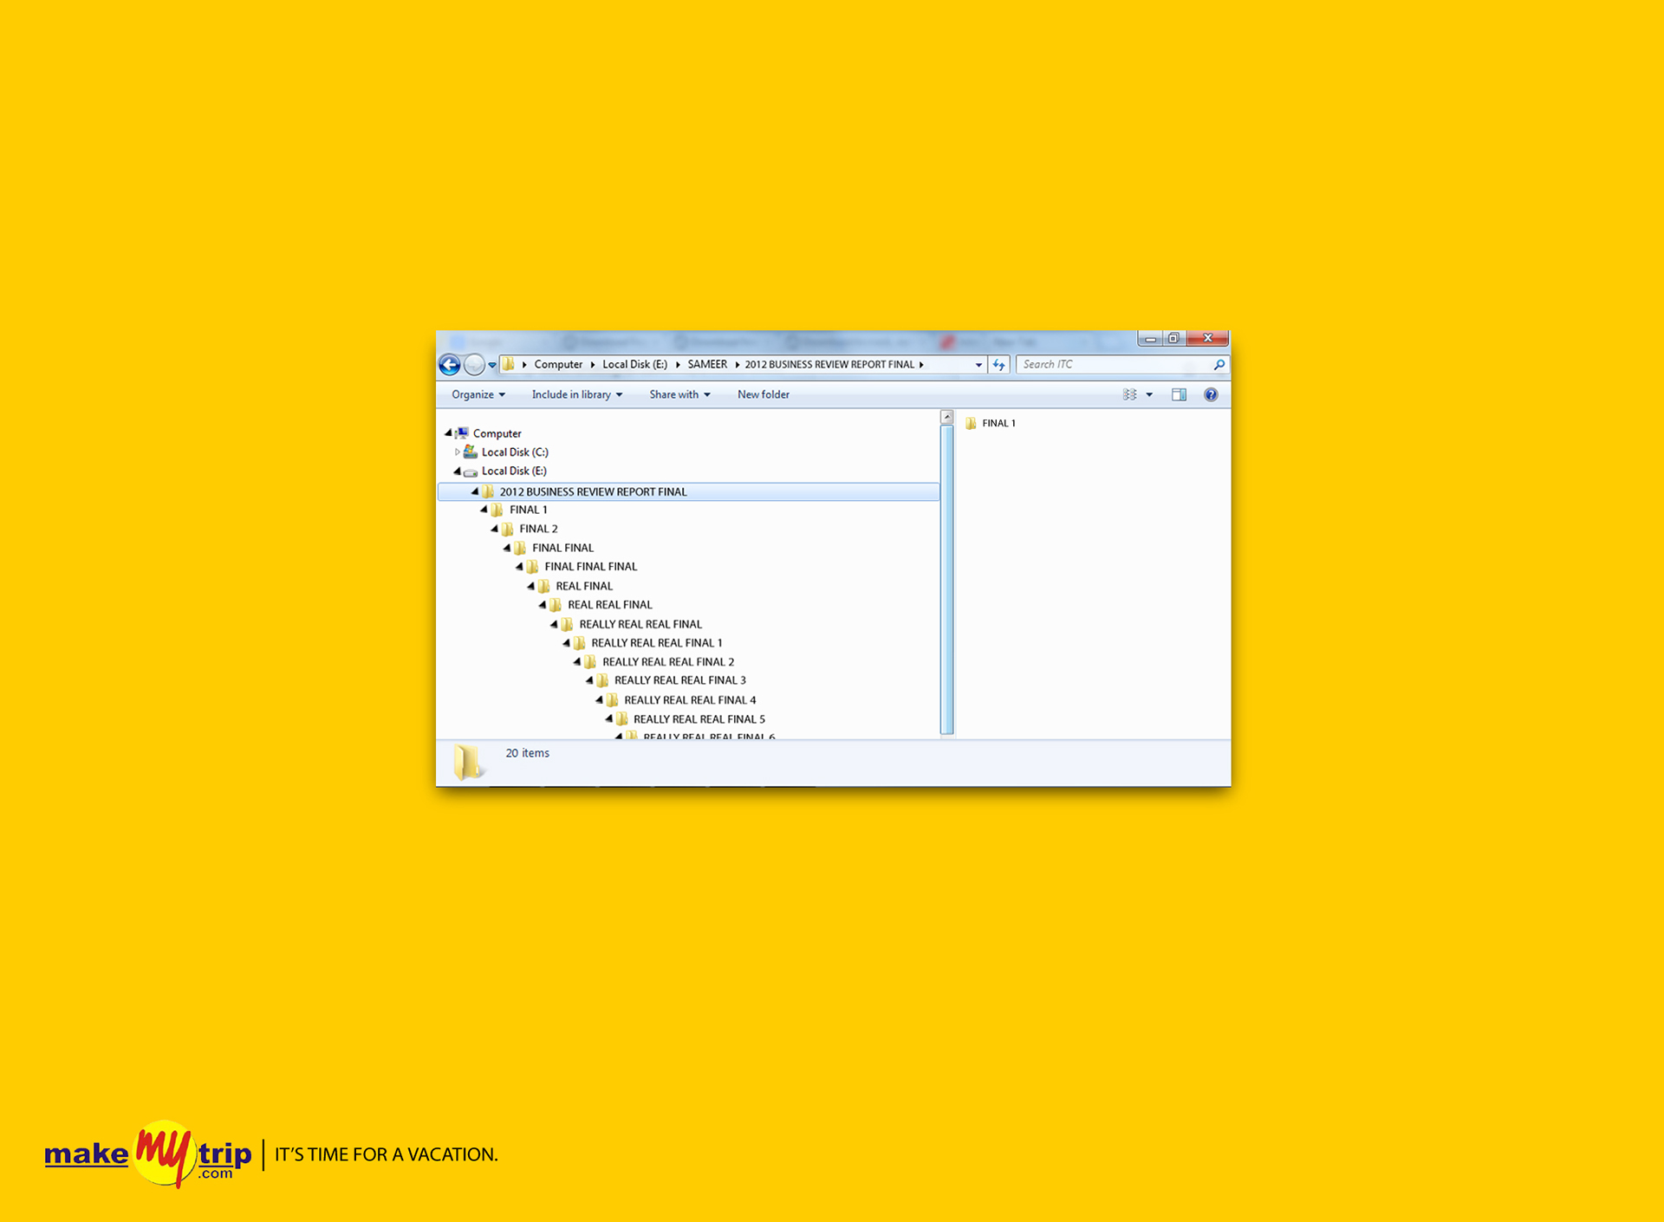Image resolution: width=1664 pixels, height=1222 pixels.
Task: Select the REALLY REAL REAL FINAL 1 label
Action: point(657,643)
